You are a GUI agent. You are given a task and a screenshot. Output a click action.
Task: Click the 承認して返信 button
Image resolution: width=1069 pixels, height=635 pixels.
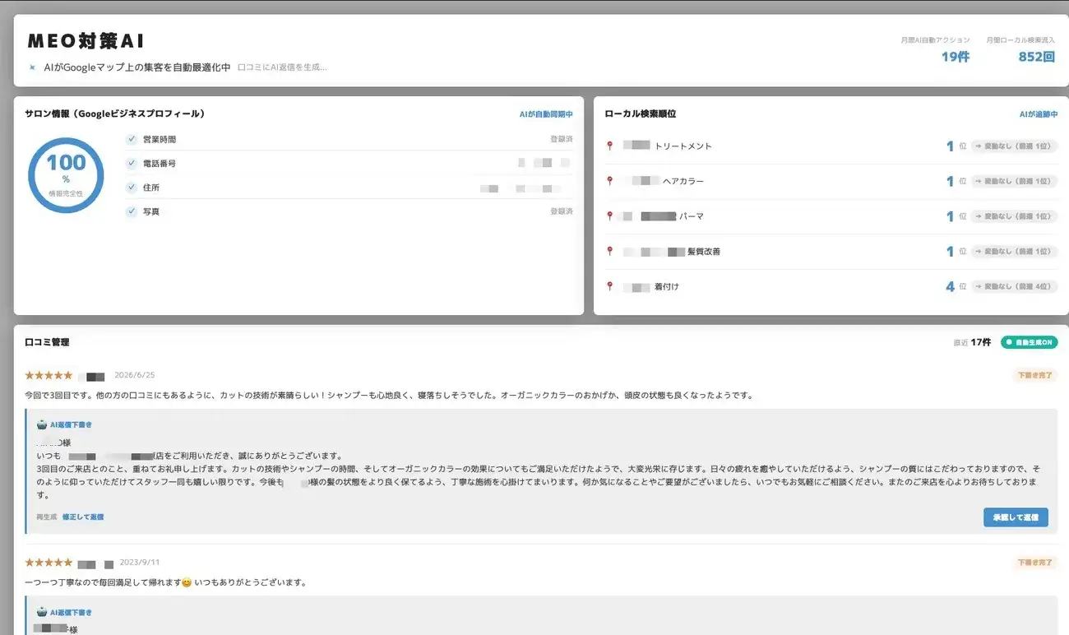click(x=1016, y=517)
